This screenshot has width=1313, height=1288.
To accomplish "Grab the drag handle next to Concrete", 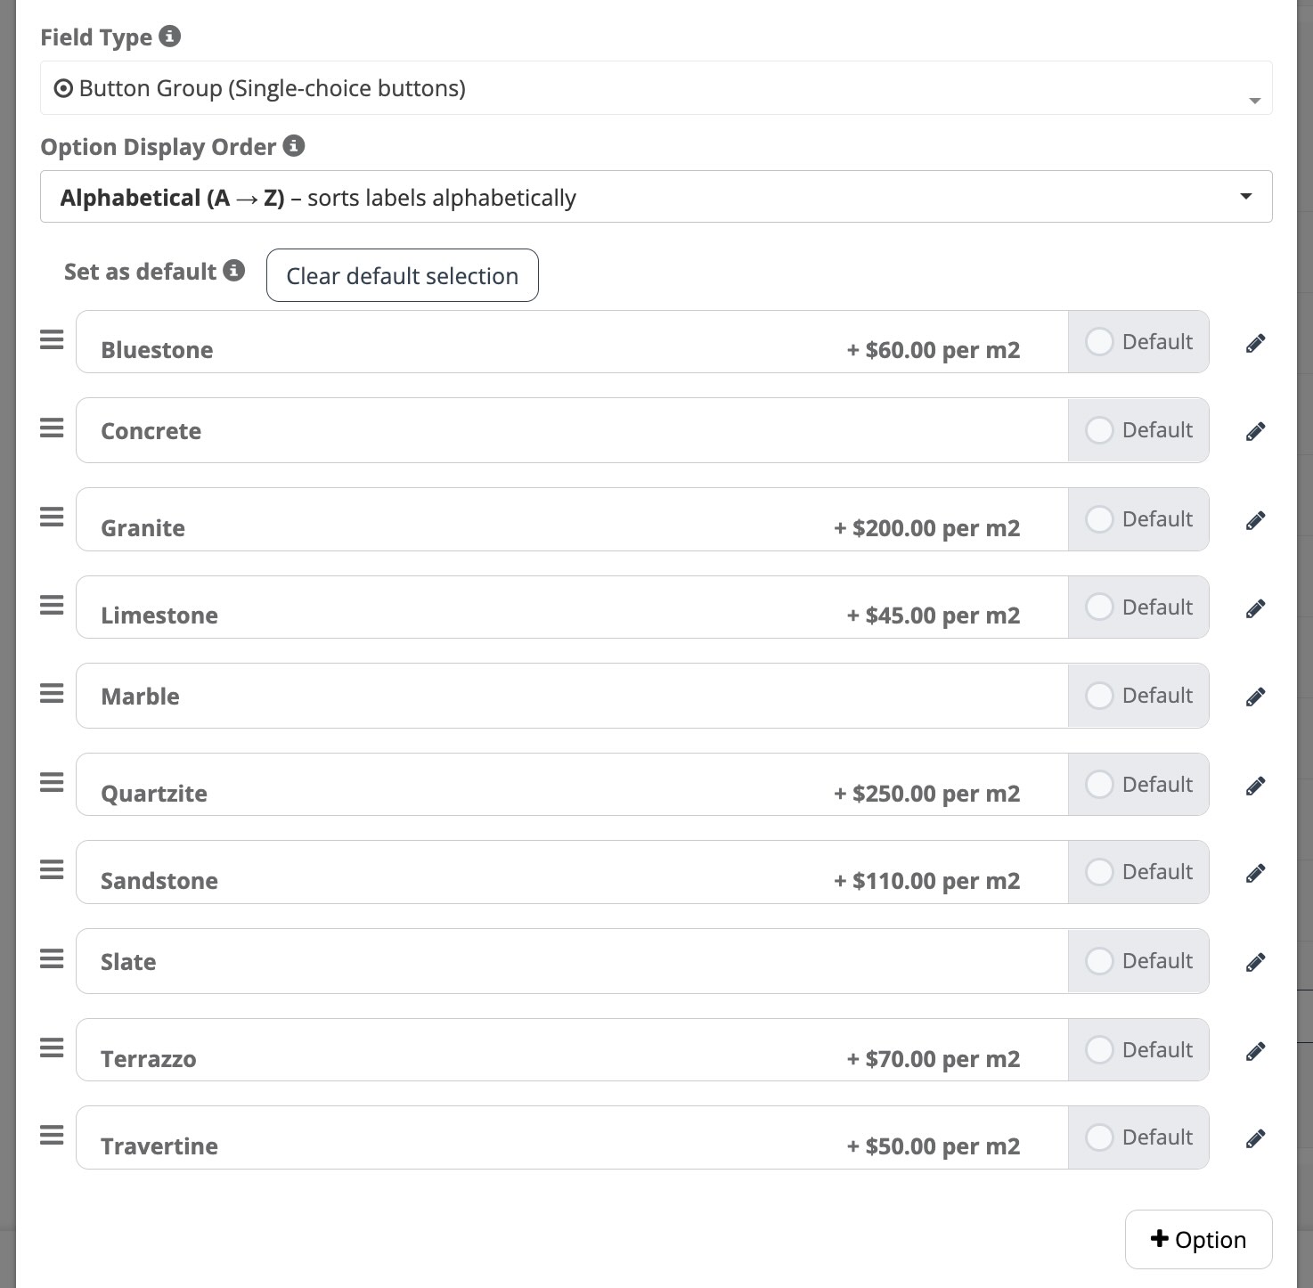I will tap(52, 428).
